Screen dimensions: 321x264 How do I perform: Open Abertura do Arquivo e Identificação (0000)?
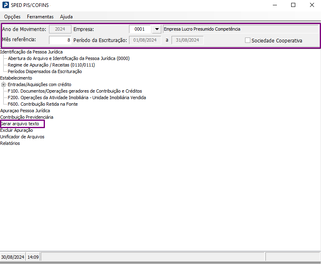(x=69, y=58)
